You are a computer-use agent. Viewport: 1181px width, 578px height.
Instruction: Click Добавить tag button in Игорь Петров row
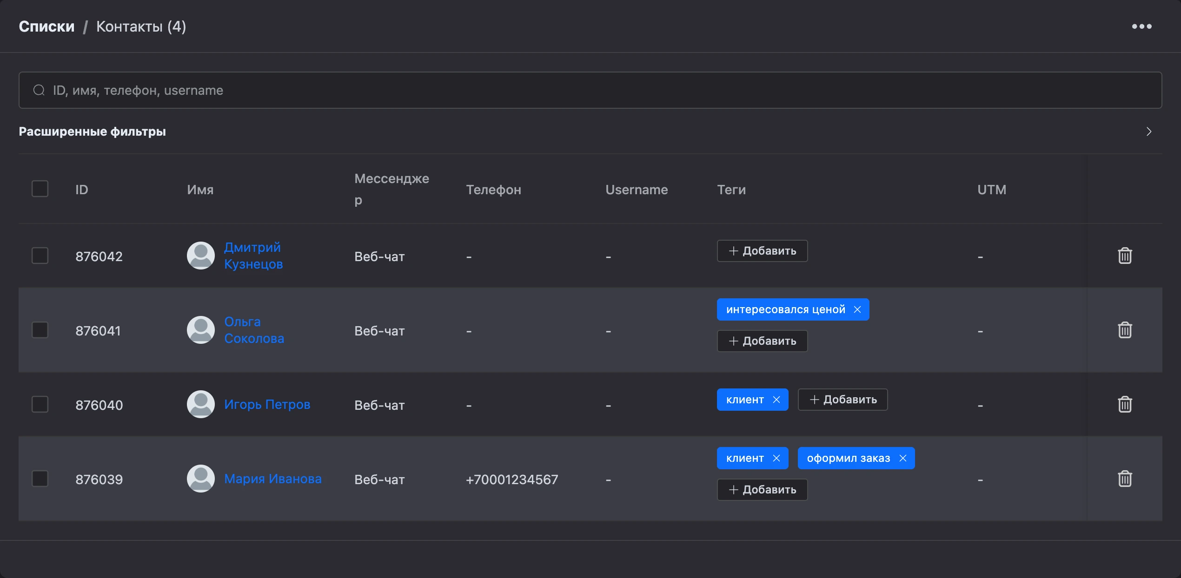click(x=843, y=400)
